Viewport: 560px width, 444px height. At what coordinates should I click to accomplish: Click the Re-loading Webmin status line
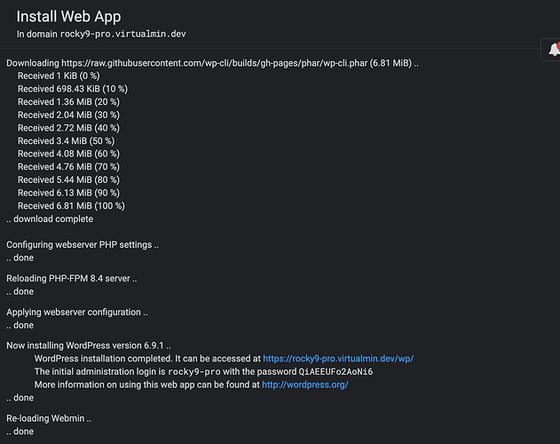click(49, 418)
